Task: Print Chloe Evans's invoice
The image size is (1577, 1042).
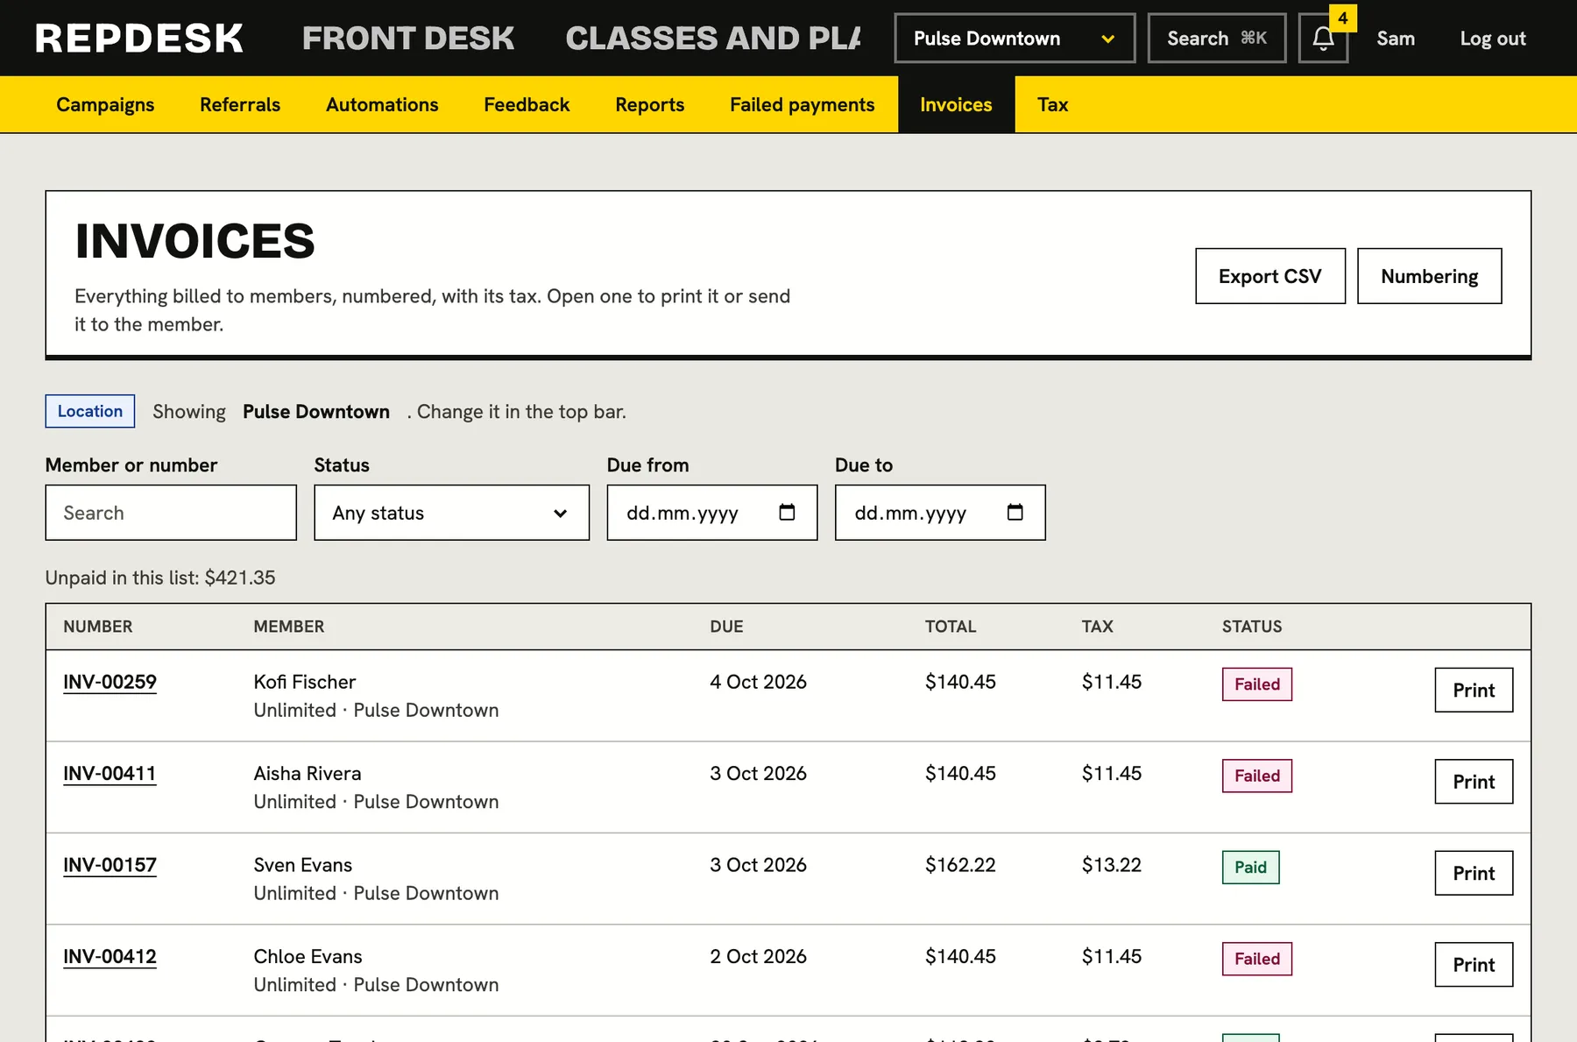Action: click(1474, 965)
